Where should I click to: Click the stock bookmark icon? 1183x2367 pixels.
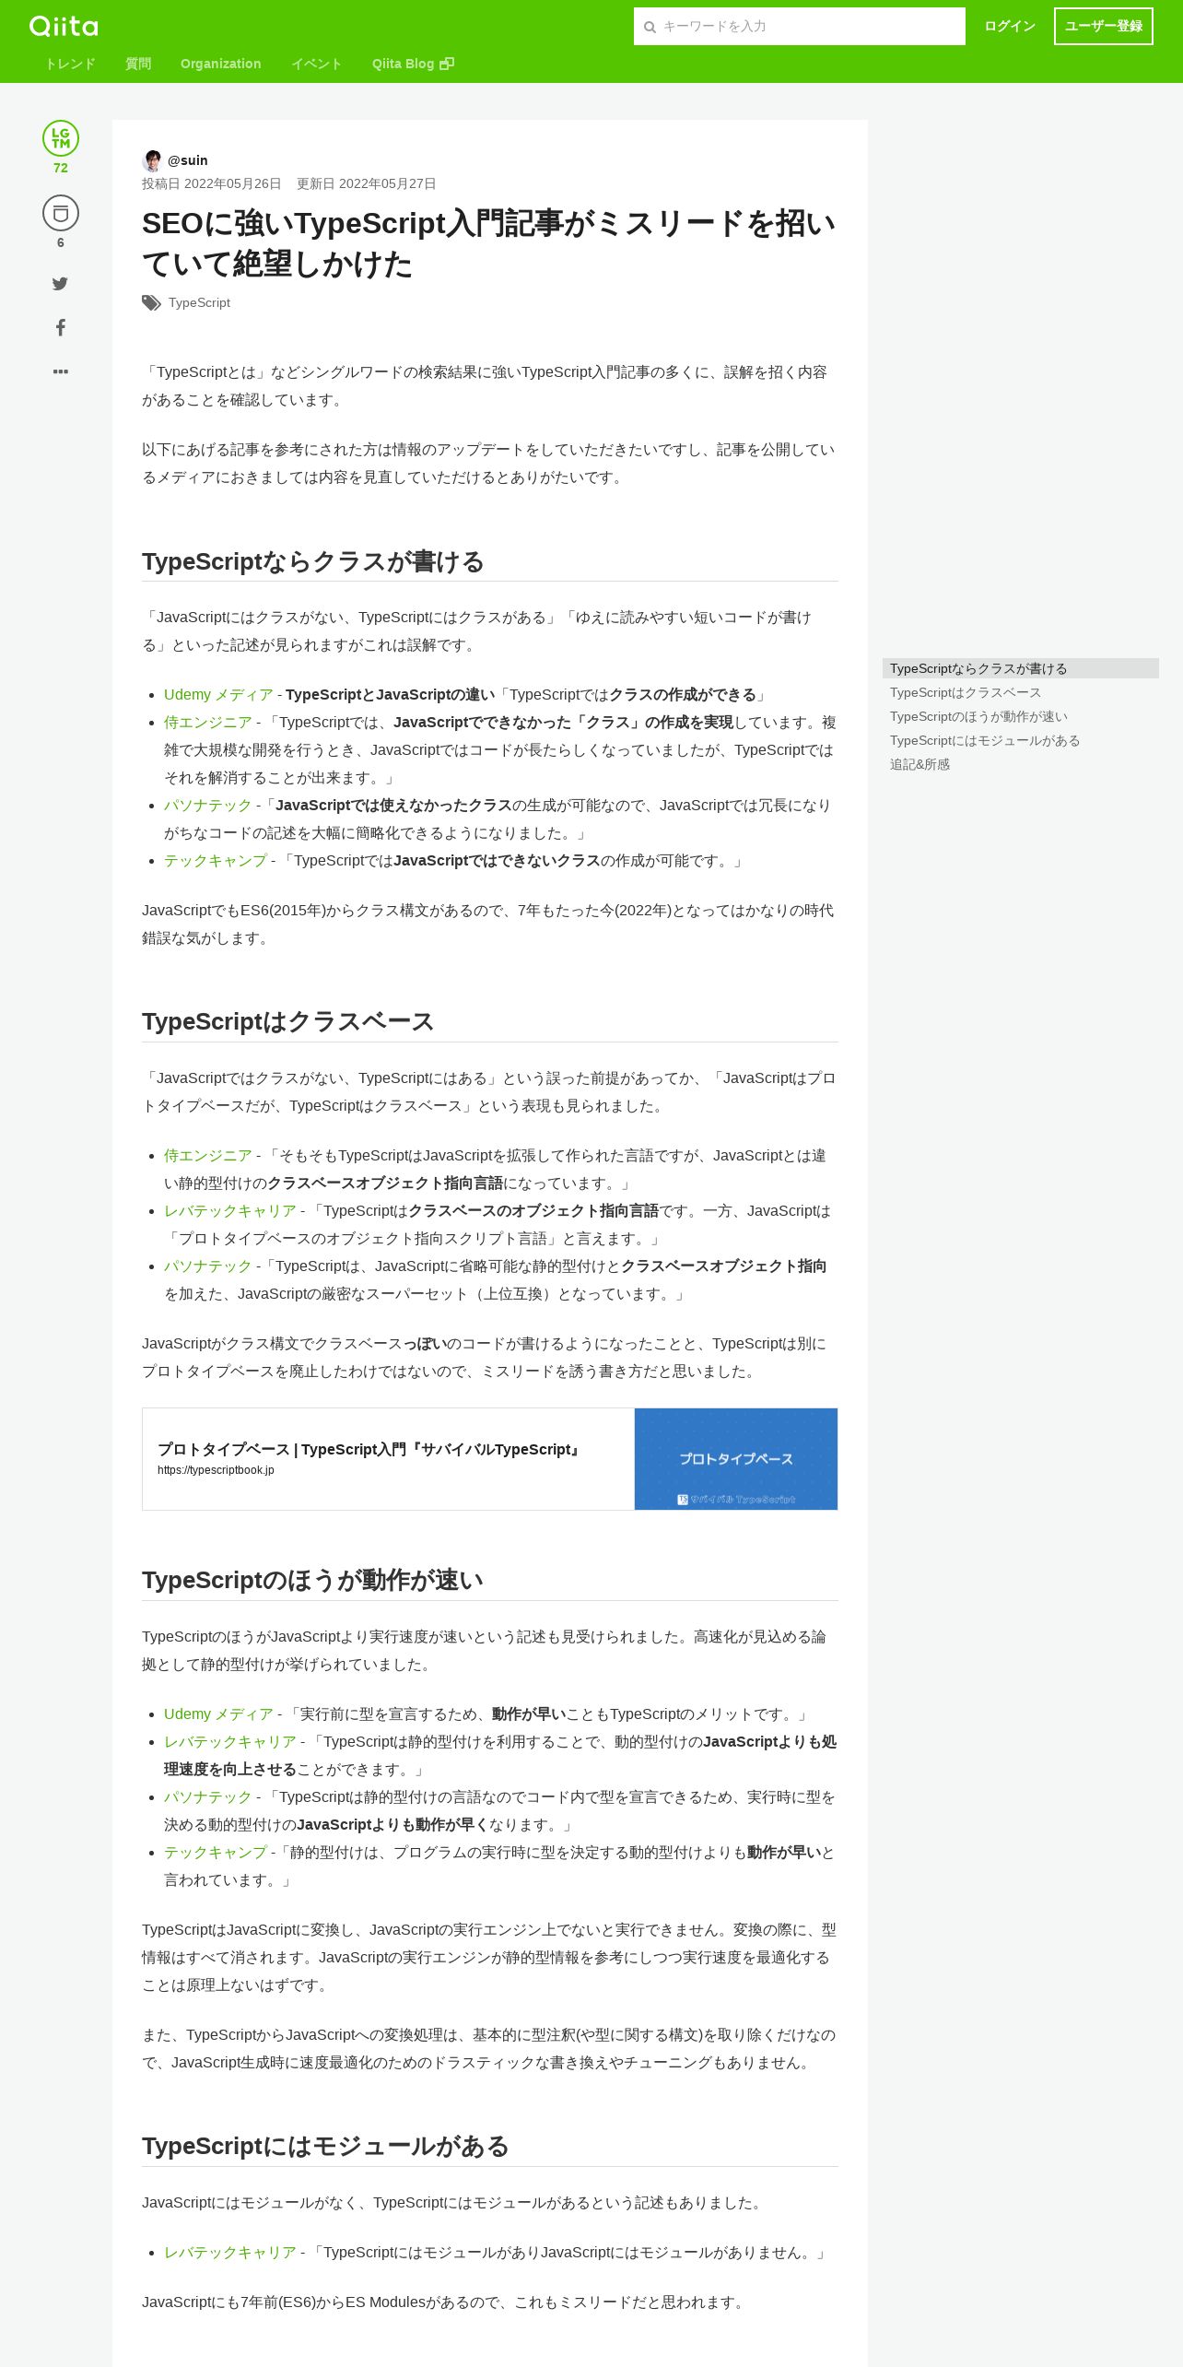coord(61,213)
